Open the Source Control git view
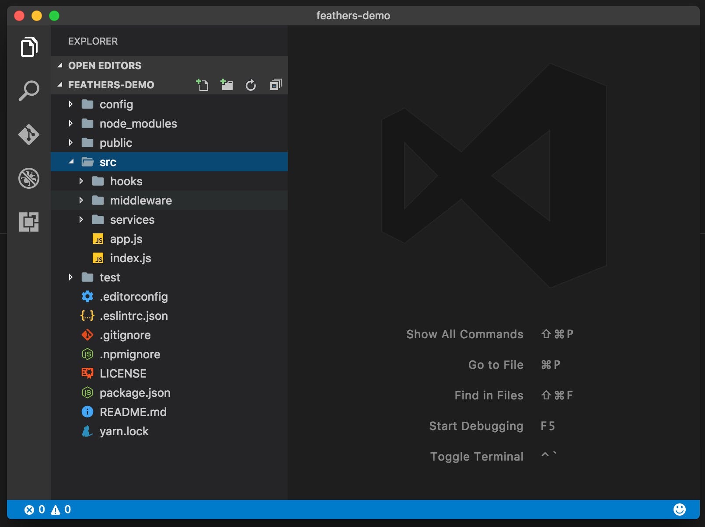The height and width of the screenshot is (527, 705). click(29, 135)
